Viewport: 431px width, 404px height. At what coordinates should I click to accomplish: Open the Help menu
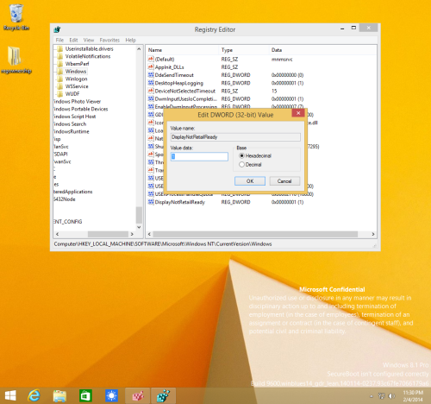[130, 40]
